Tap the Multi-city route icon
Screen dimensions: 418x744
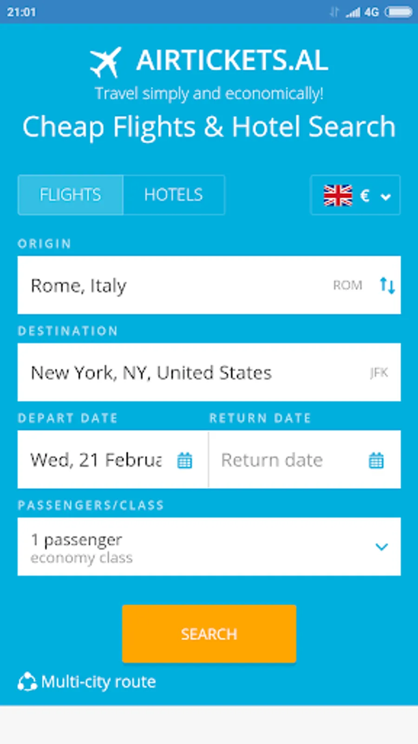(27, 682)
